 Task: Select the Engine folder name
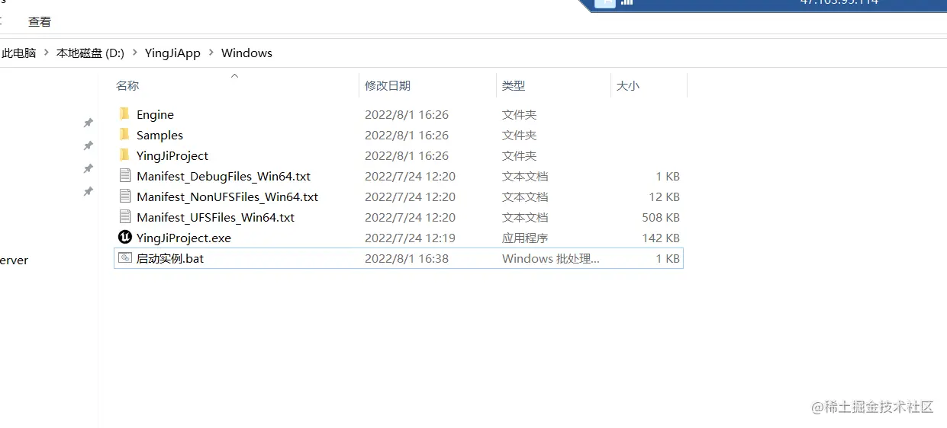[x=155, y=114]
